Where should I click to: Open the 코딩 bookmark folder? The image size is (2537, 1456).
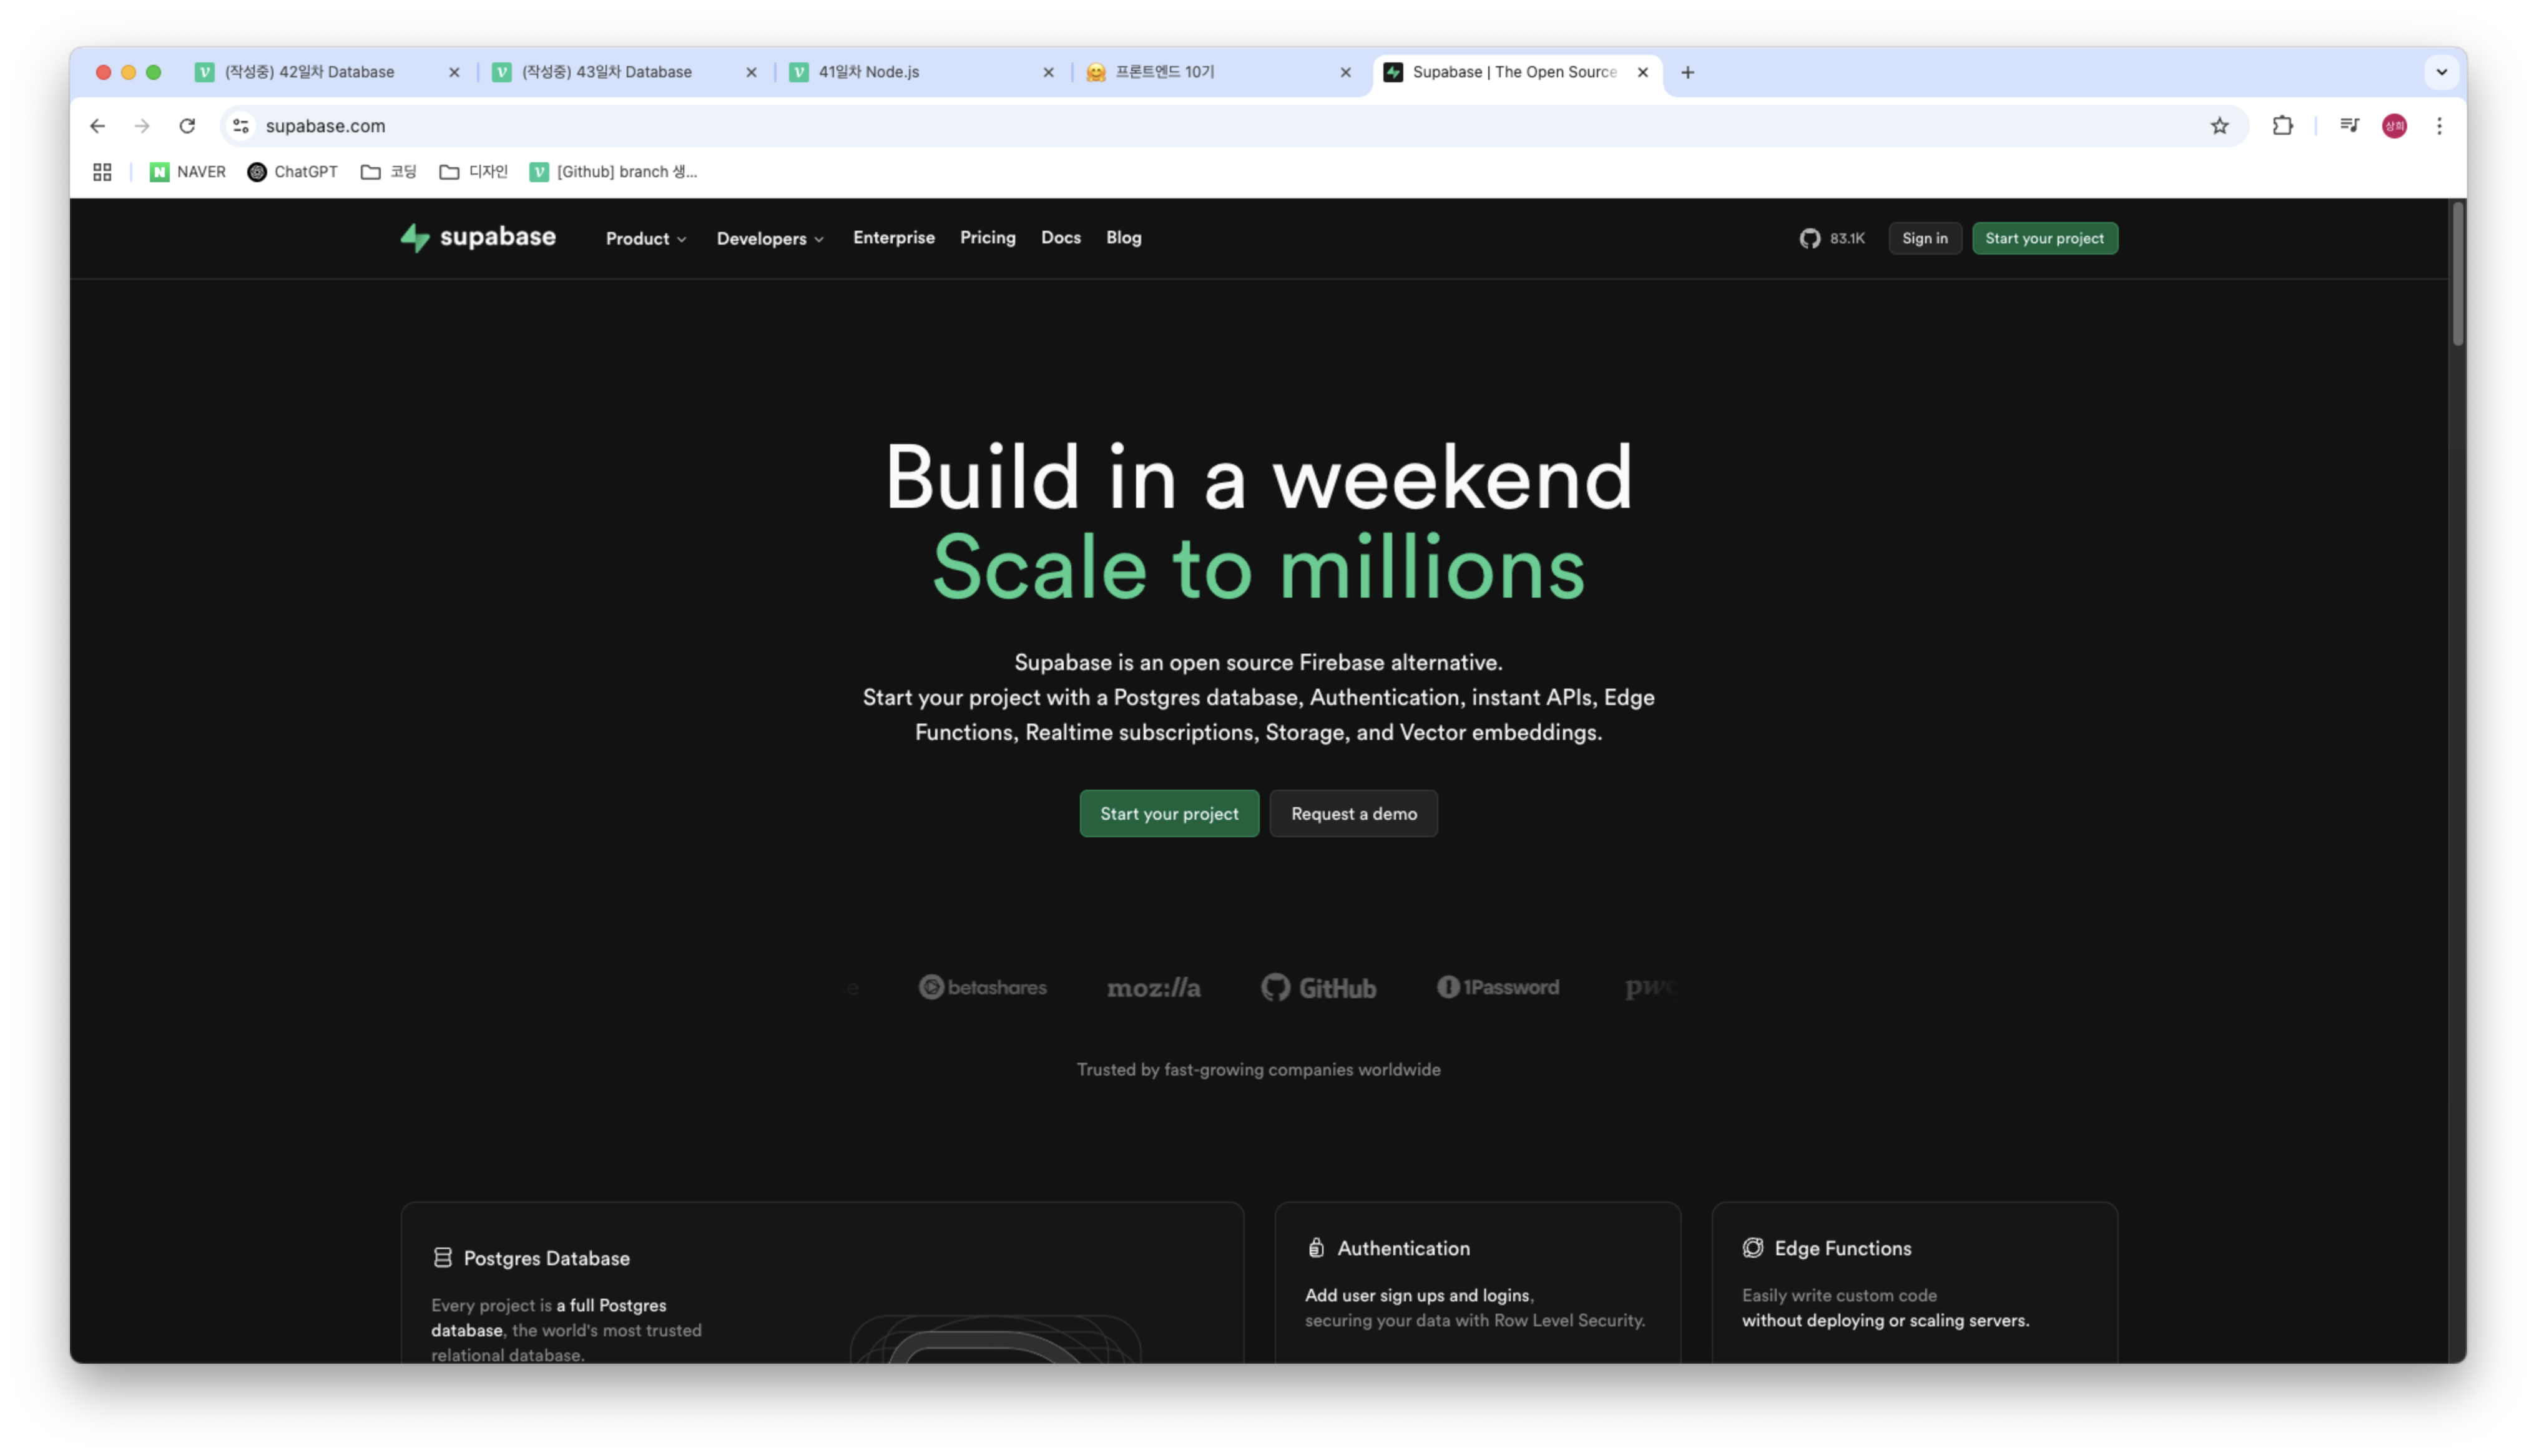[389, 172]
